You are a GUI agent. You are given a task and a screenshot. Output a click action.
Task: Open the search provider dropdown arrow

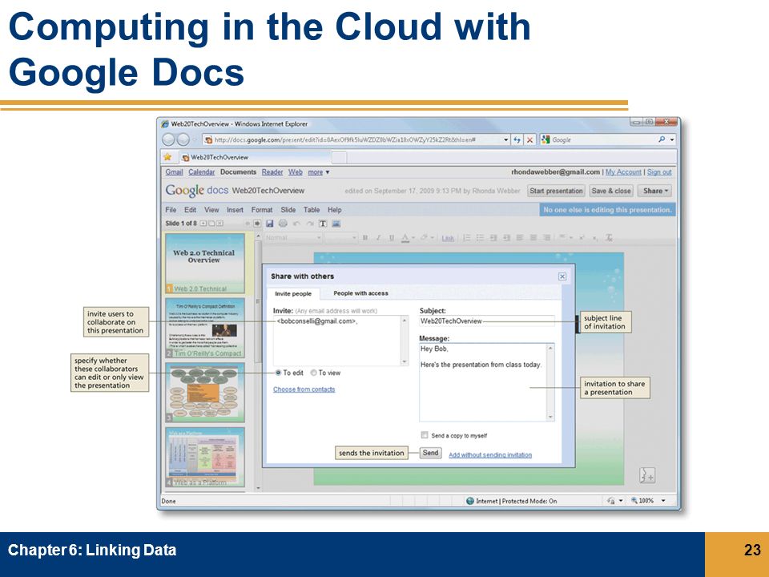672,139
